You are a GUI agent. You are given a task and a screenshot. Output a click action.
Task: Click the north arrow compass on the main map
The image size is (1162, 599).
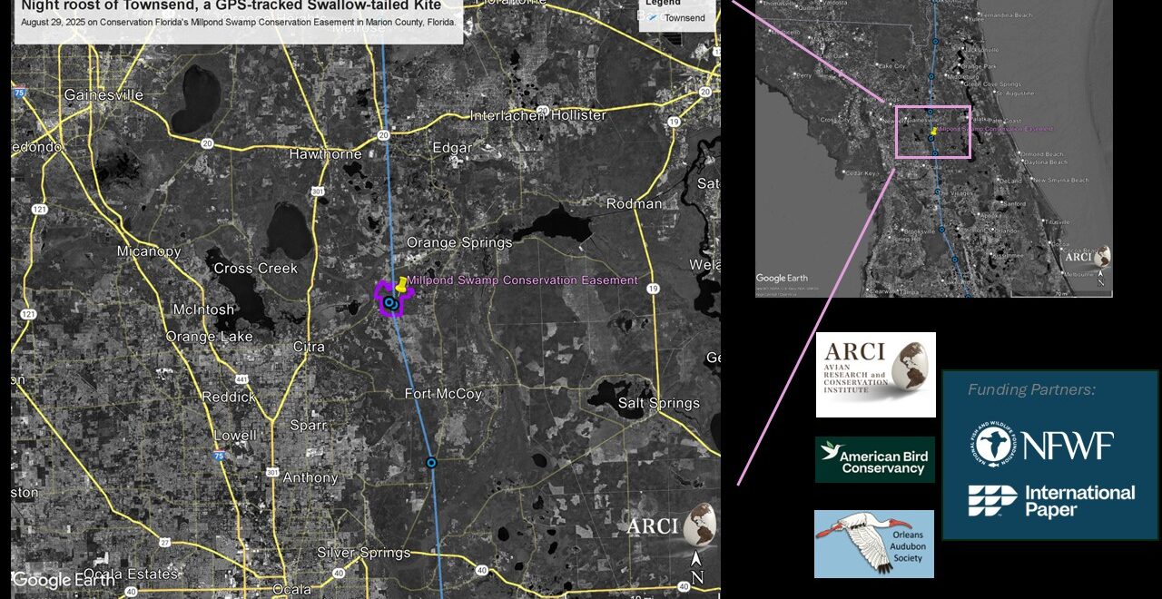697,569
